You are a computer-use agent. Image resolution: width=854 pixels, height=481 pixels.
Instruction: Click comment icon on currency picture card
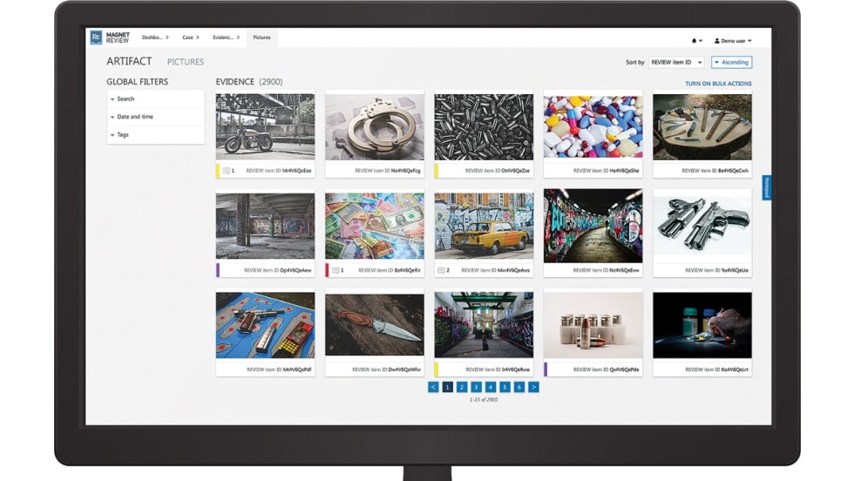335,270
